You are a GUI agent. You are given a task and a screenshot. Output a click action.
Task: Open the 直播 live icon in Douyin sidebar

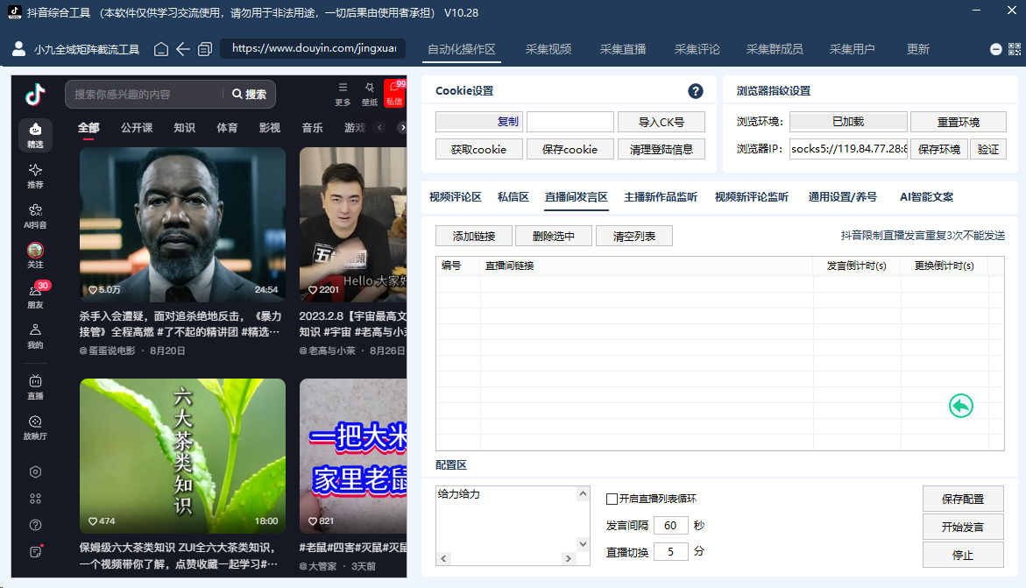[x=35, y=386]
